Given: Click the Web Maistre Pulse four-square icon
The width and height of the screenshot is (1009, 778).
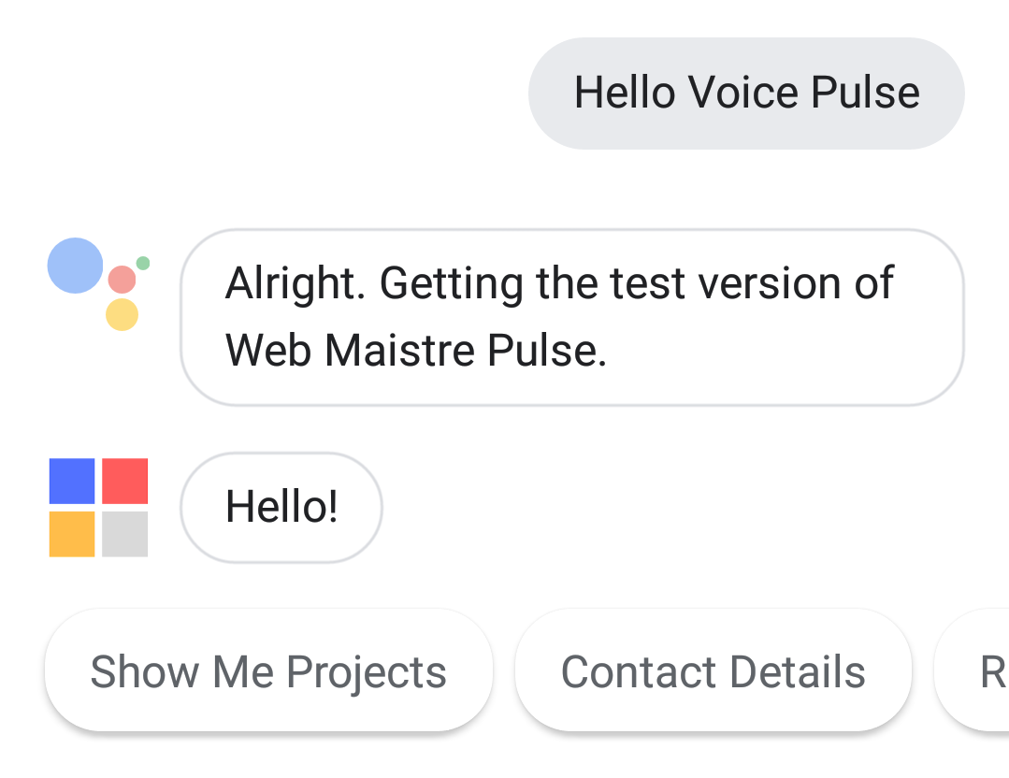Looking at the screenshot, I should tap(98, 507).
